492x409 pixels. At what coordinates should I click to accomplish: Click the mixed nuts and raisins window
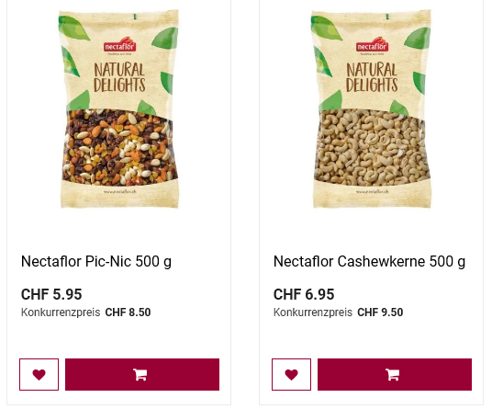[x=119, y=147]
